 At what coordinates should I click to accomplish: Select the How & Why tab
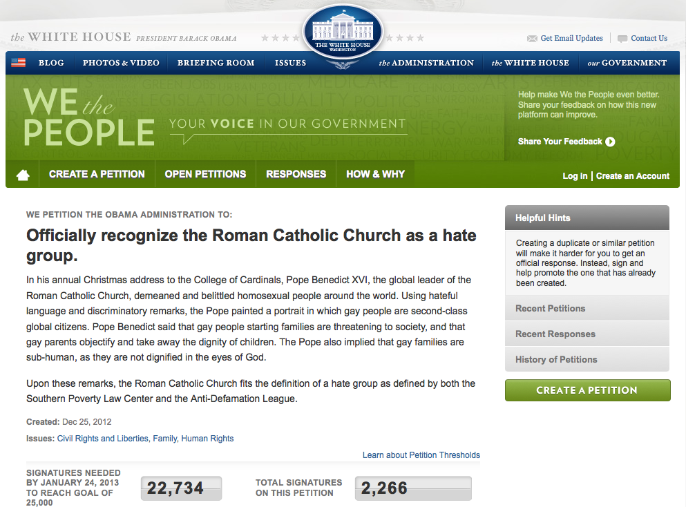375,174
